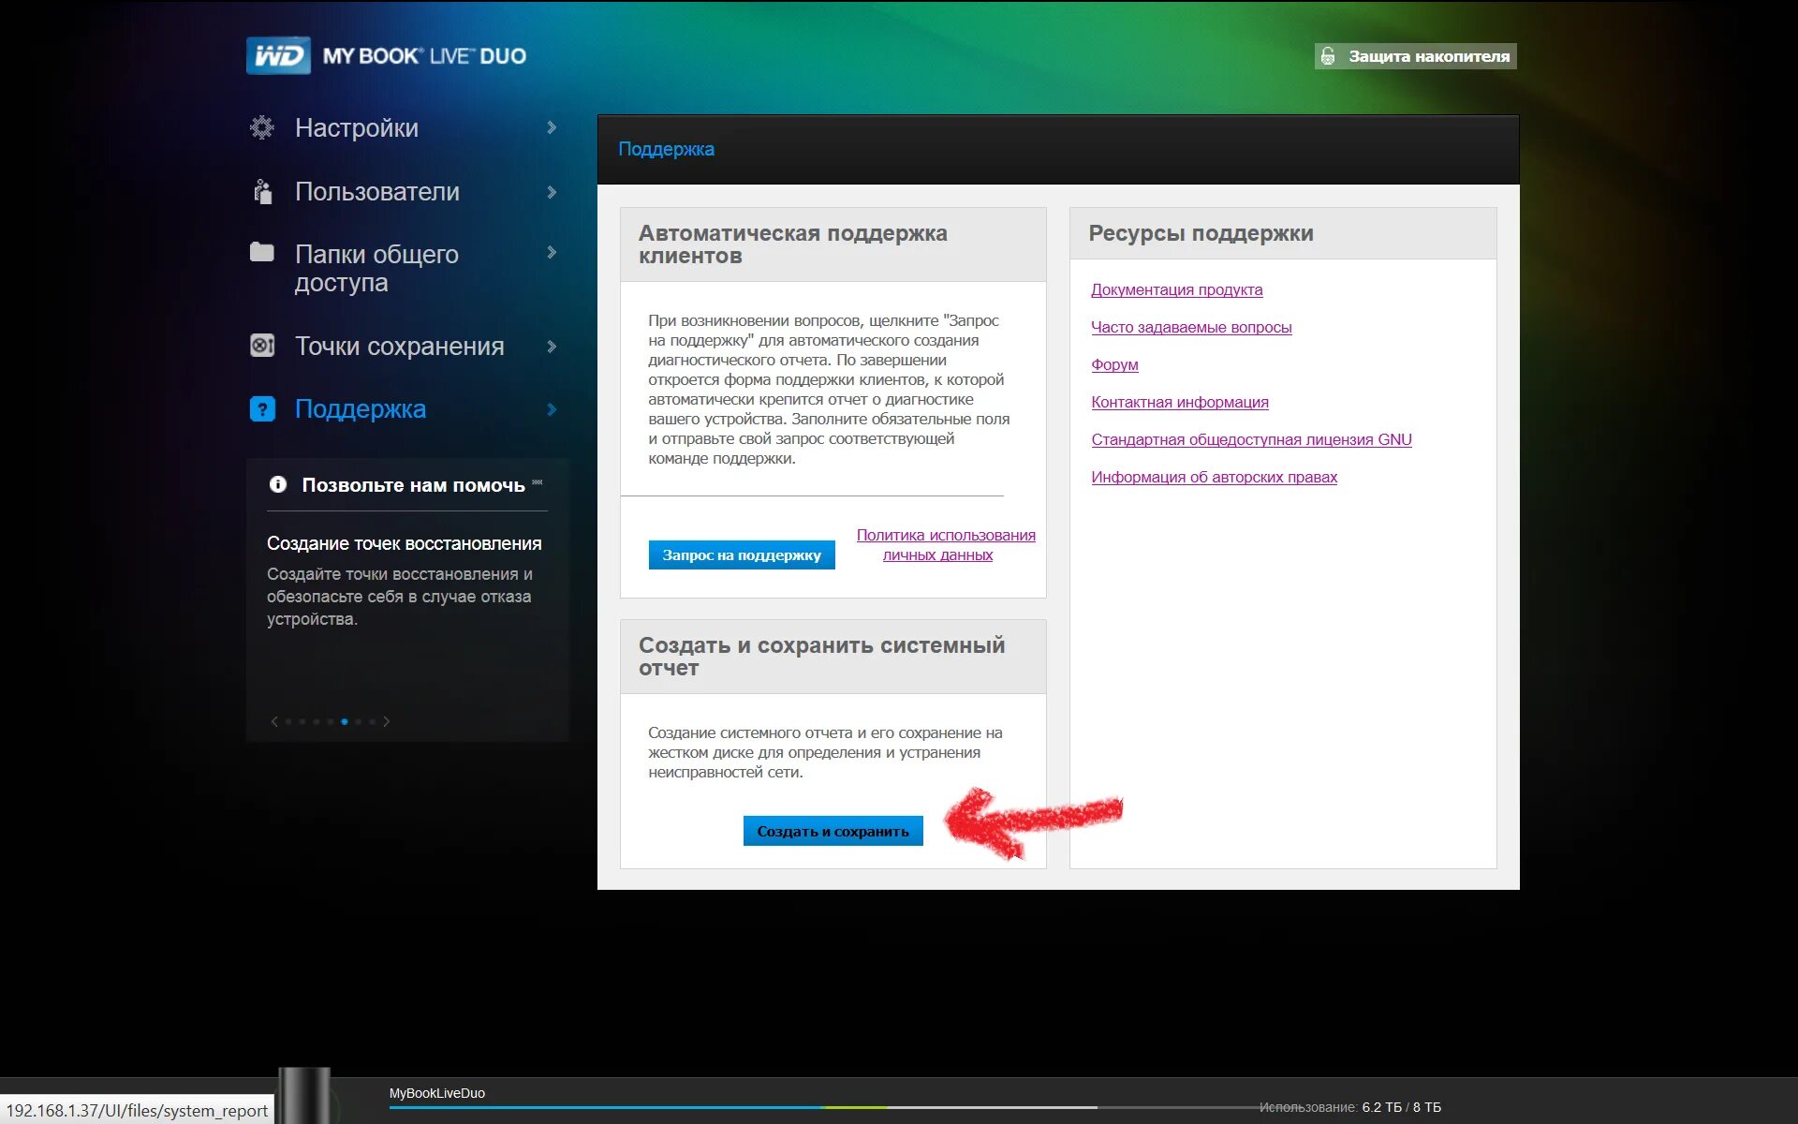Click the gear icon beside Настройки
Screen dimensions: 1798x1124
[x=262, y=127]
